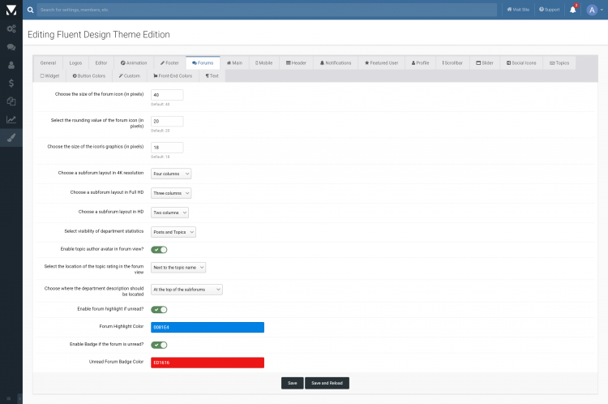Toggle badge if forum is unread
608x404 pixels.
tap(159, 345)
